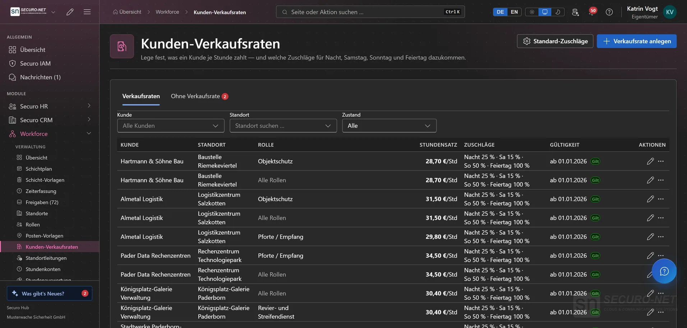
Task: Toggle the hamburger sidebar menu icon
Action: (x=87, y=12)
